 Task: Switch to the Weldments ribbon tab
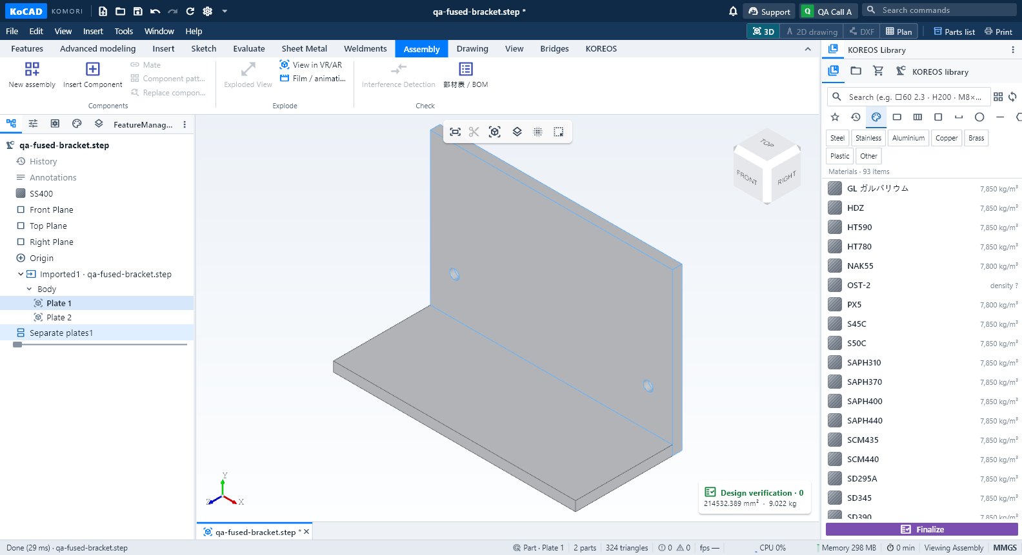(365, 48)
